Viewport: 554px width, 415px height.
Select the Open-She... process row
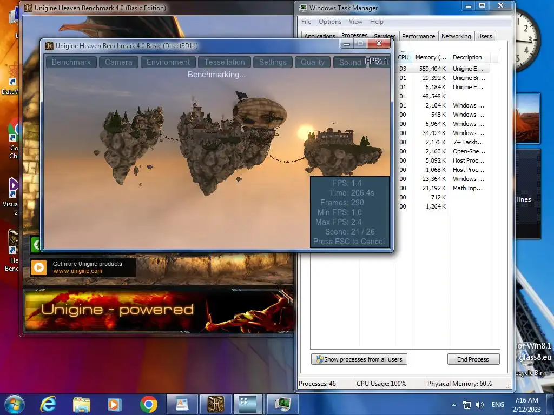tap(441, 151)
